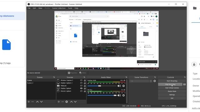Move scene up in Scenes panel
This screenshot has height=112, width=200.
tap(37, 102)
